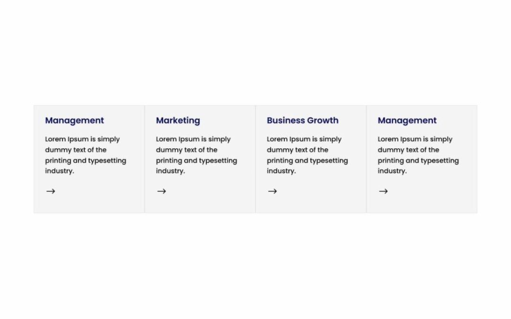Click the 'industry.' line in the Marketing card
Image resolution: width=511 pixels, height=319 pixels.
(170, 171)
